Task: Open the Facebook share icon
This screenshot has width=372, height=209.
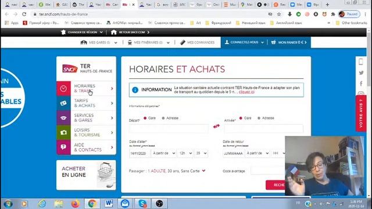Action: [x=361, y=84]
